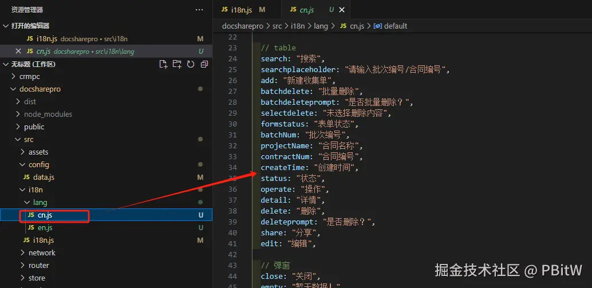Click the createTime key in code
The height and width of the screenshot is (288, 592).
point(283,168)
